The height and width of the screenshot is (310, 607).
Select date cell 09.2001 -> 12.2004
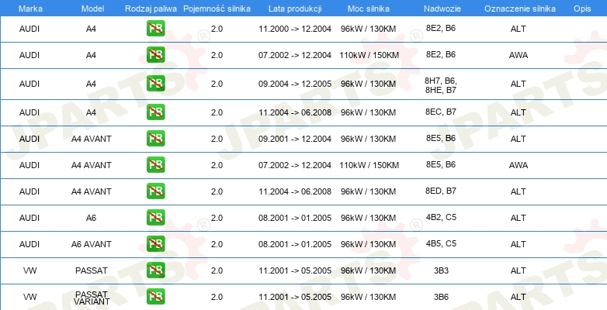(295, 139)
